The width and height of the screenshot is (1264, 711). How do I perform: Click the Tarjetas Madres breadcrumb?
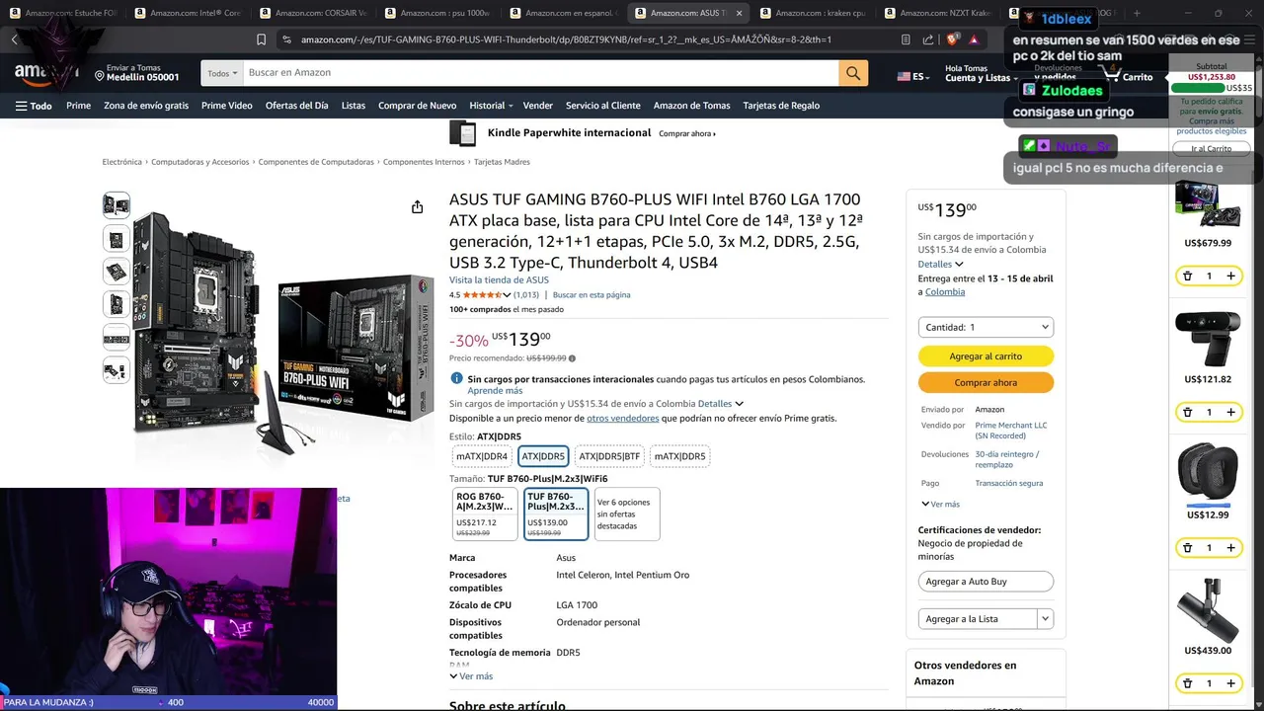[502, 162]
